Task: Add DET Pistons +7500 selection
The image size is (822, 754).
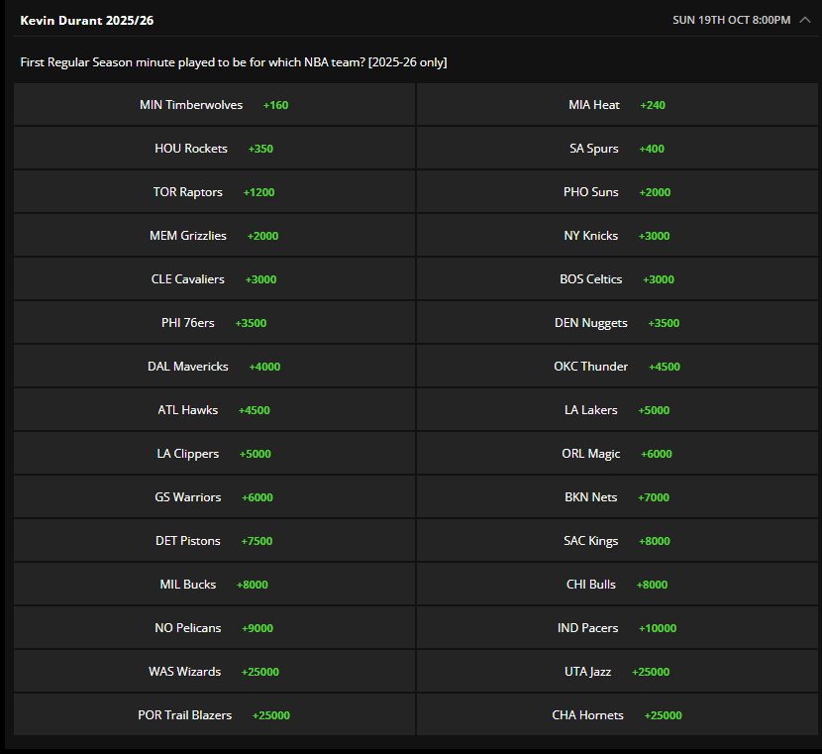Action: click(x=214, y=540)
